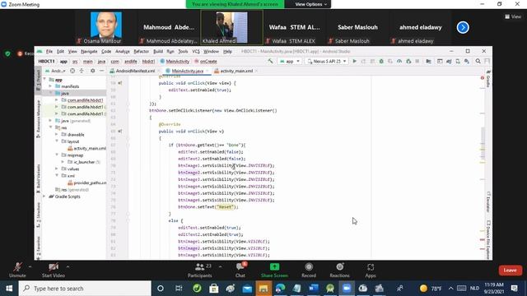Image resolution: width=527 pixels, height=296 pixels.
Task: Click the green Run app icon
Action: point(354,62)
